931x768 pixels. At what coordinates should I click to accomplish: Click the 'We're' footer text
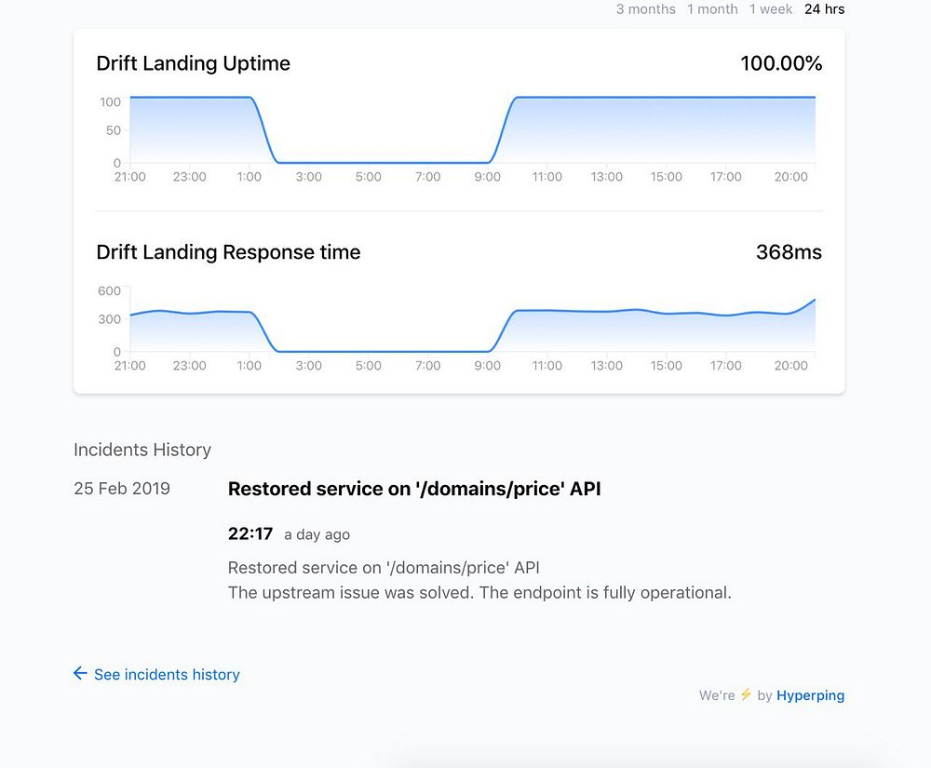[717, 695]
